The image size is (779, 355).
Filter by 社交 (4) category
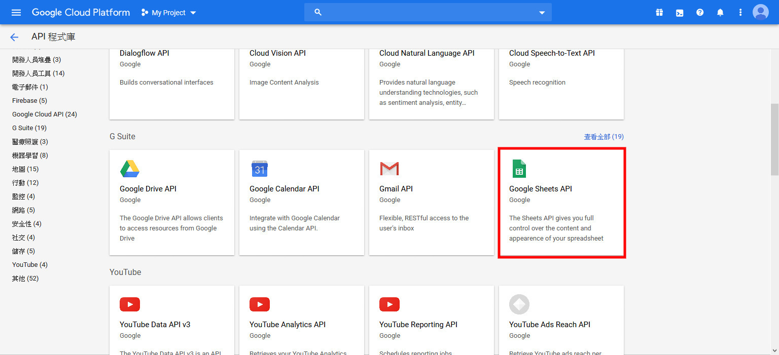pos(23,238)
